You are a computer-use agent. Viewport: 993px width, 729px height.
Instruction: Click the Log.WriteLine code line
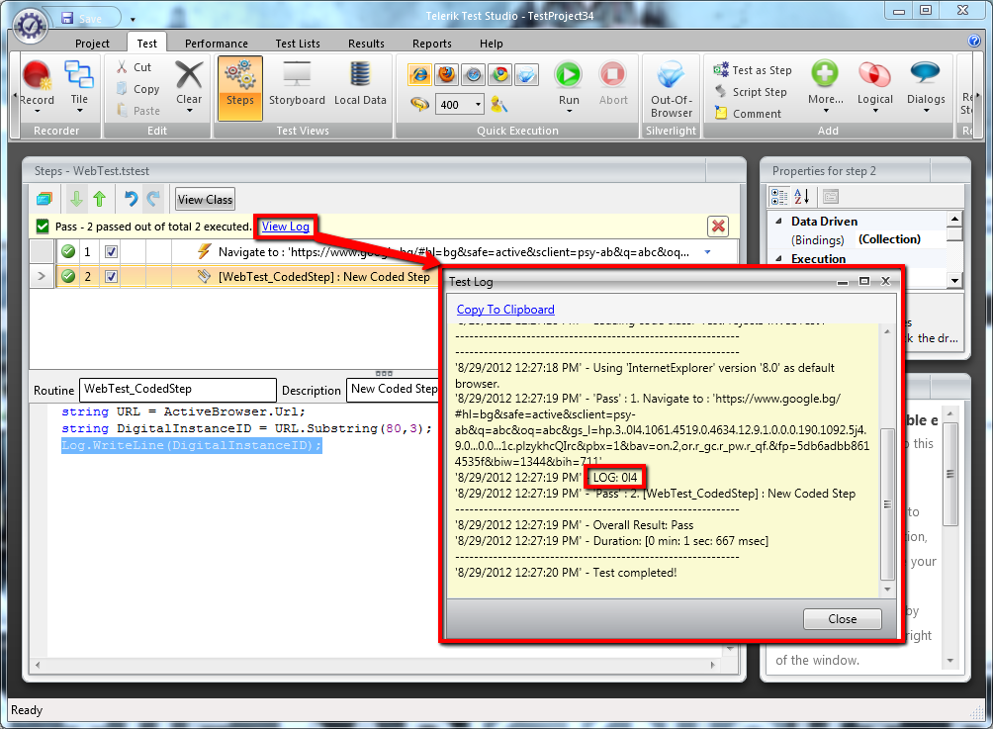point(191,446)
